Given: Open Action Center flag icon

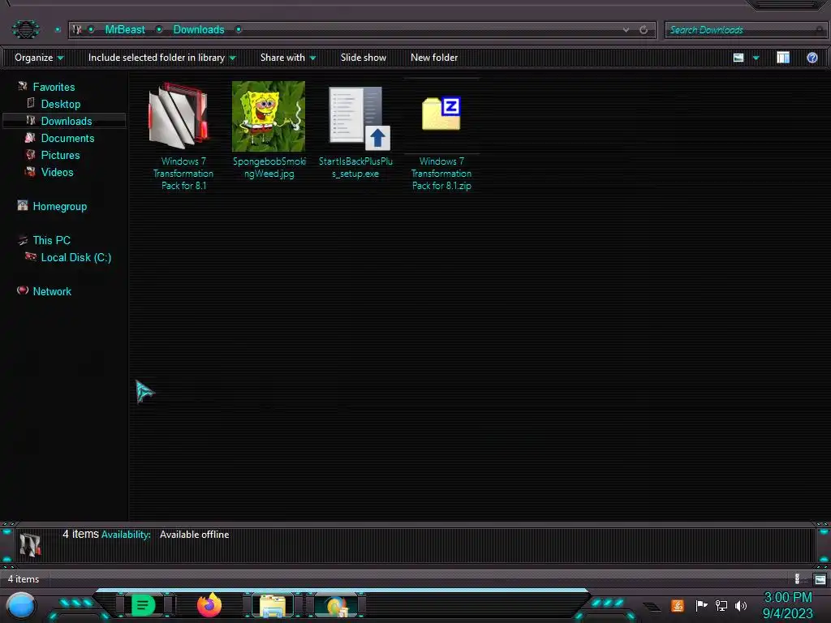Looking at the screenshot, I should (701, 605).
